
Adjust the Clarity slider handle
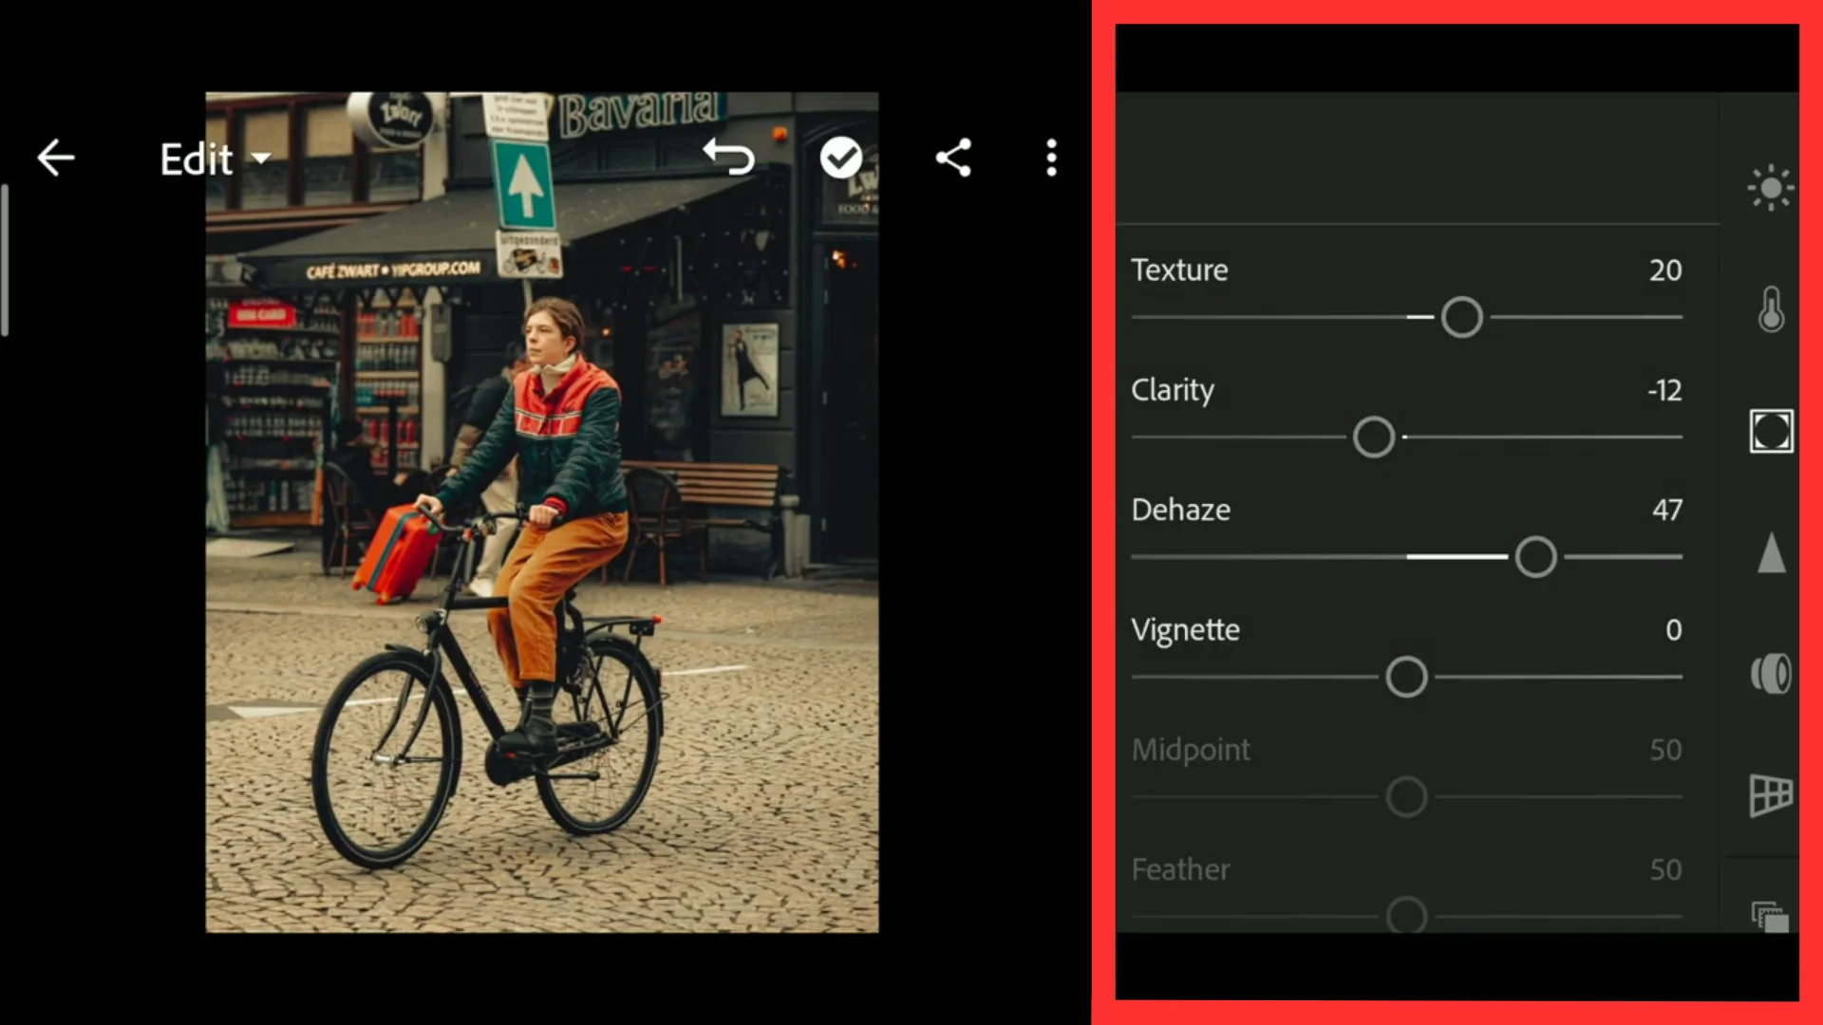(1374, 438)
